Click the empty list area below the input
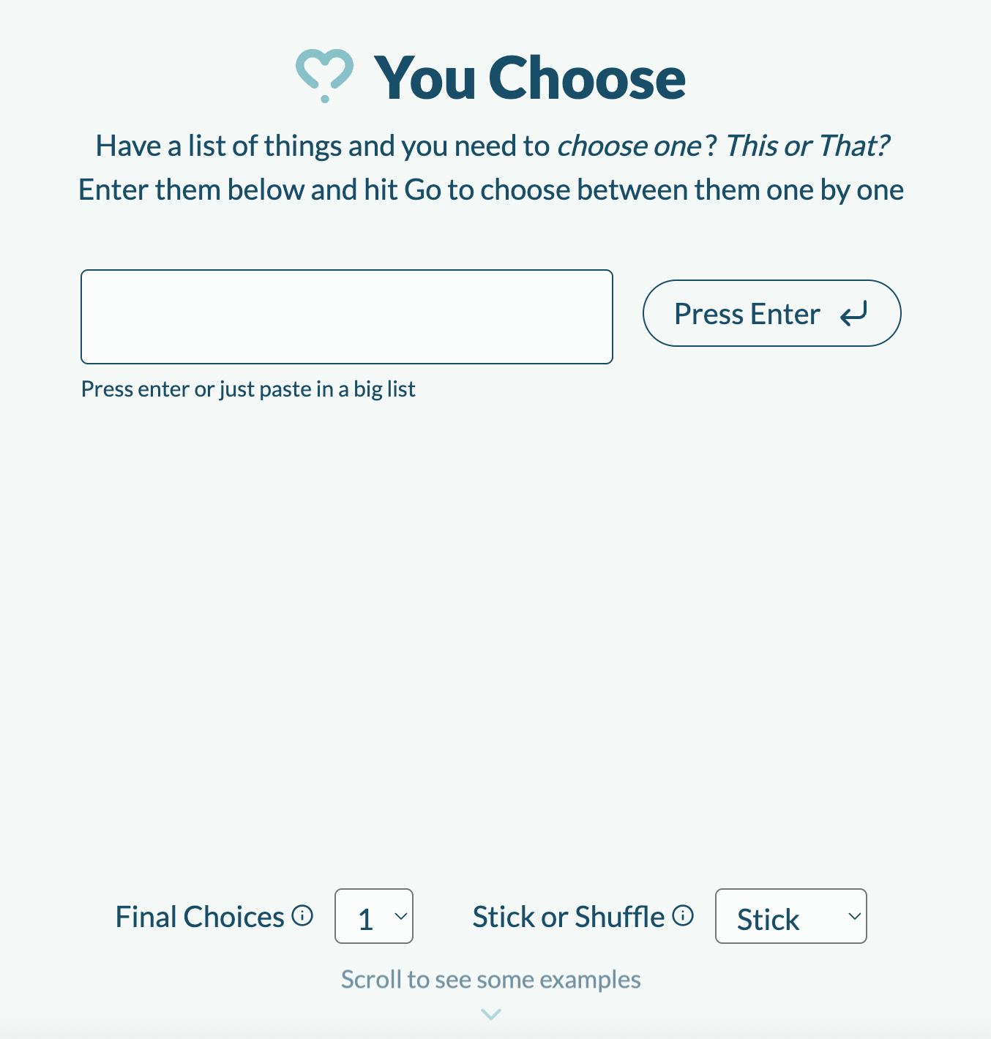991x1039 pixels. pos(490,622)
